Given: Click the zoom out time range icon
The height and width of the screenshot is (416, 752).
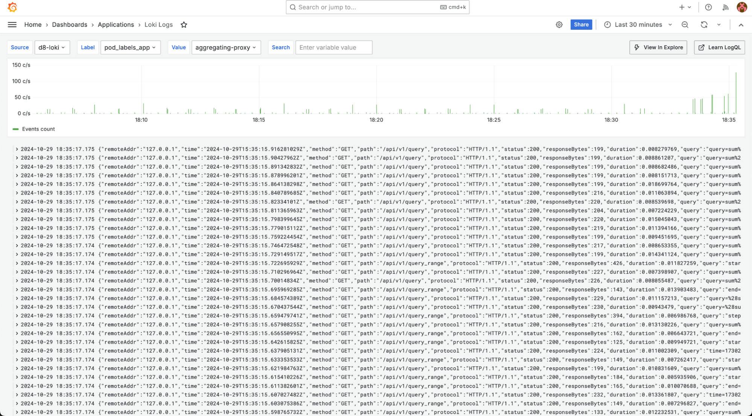Looking at the screenshot, I should tap(685, 25).
